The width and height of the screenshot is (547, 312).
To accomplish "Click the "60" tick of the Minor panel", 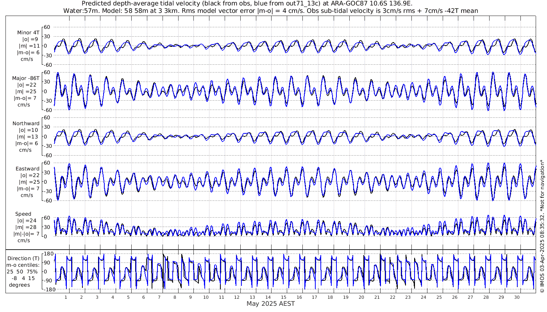I will tap(47, 27).
